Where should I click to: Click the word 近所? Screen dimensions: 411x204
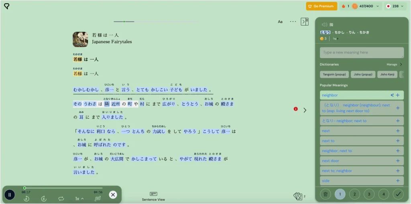point(116,104)
